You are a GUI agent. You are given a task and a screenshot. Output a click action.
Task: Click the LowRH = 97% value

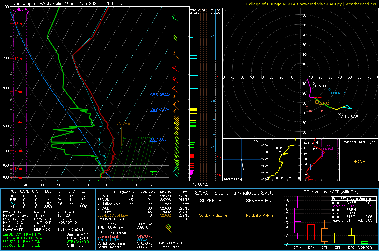click(13, 219)
